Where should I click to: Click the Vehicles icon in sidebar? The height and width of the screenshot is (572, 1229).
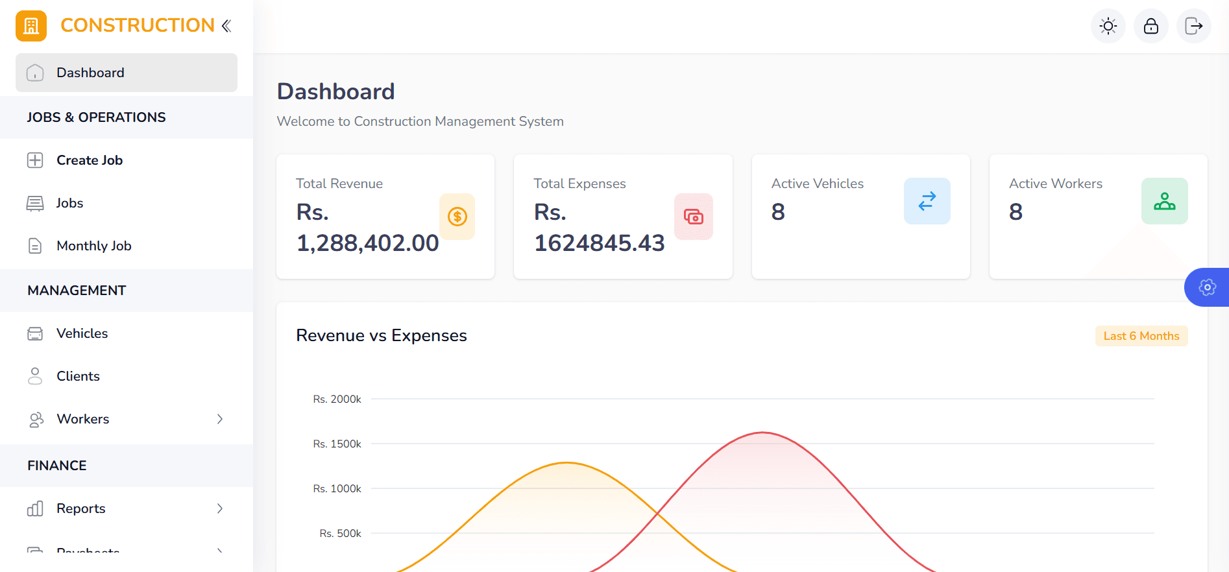[x=35, y=333]
